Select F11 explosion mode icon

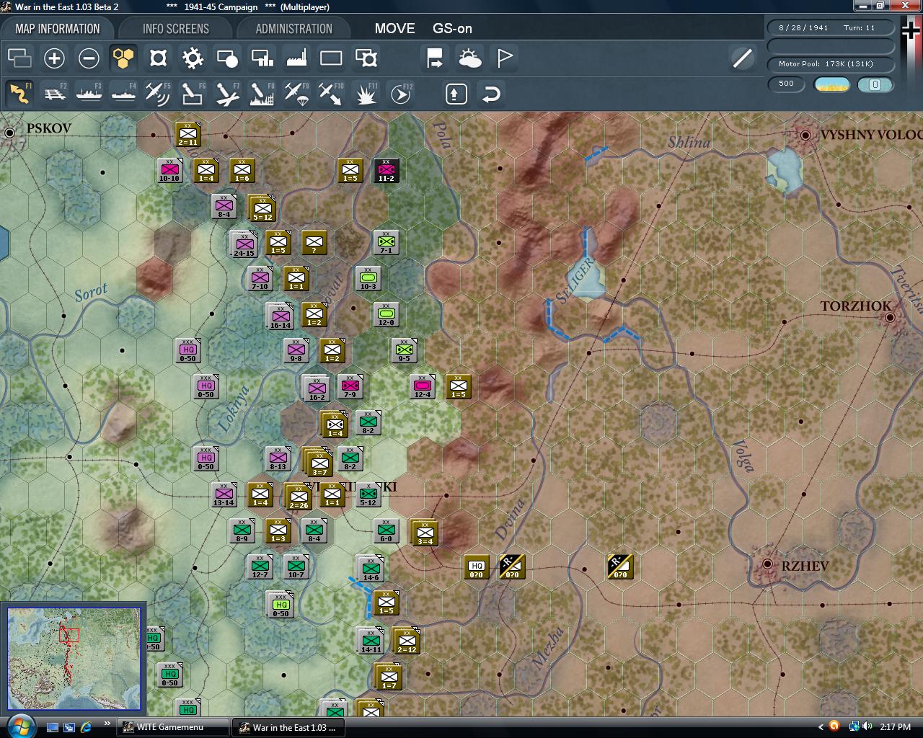tap(366, 94)
